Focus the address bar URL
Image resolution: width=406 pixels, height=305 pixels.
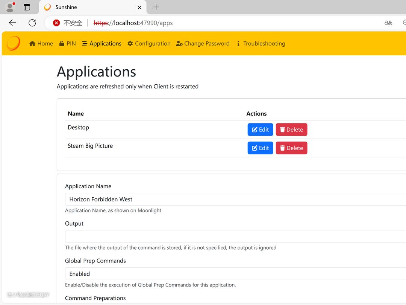[x=133, y=23]
